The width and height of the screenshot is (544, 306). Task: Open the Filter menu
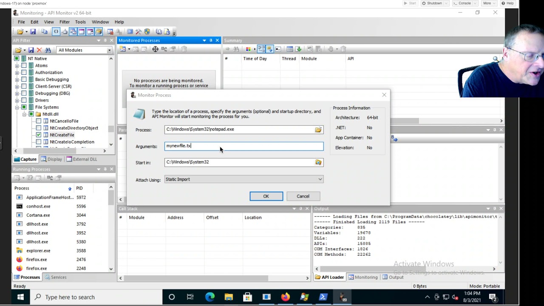pos(65,22)
